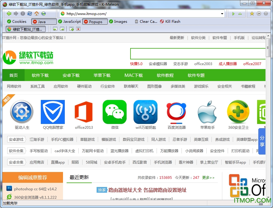Open history with the clock icon
The width and height of the screenshot is (273, 208).
click(259, 14)
